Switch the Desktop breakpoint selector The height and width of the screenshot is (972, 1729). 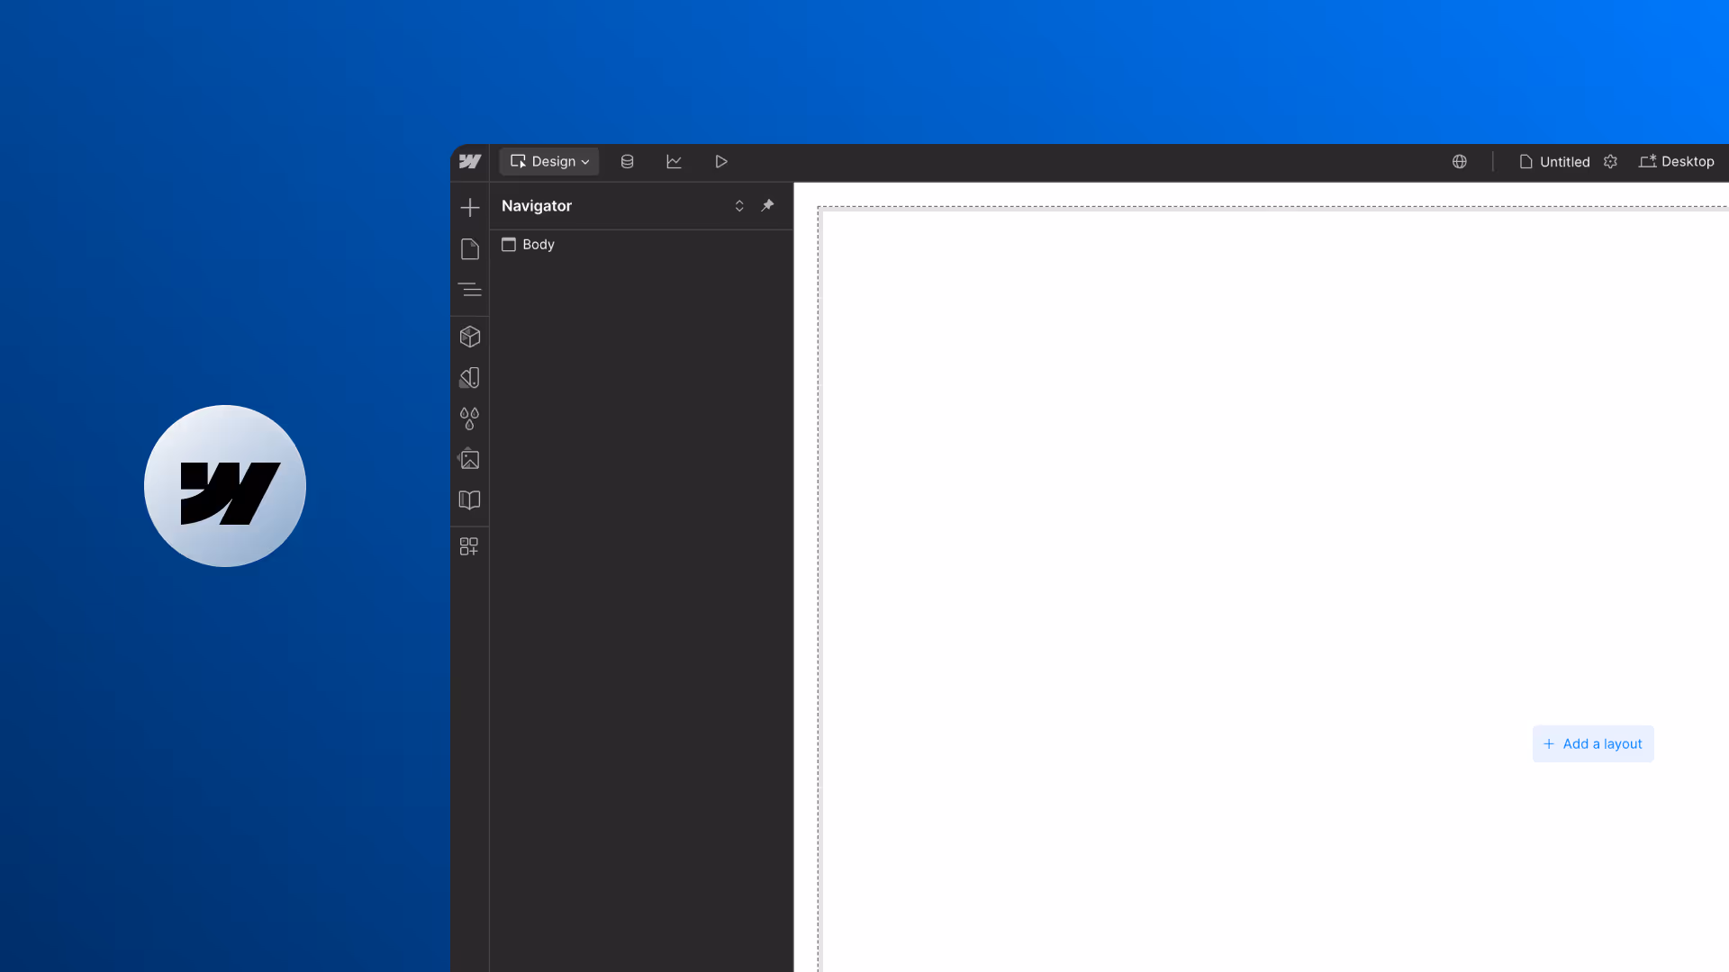[1677, 162]
